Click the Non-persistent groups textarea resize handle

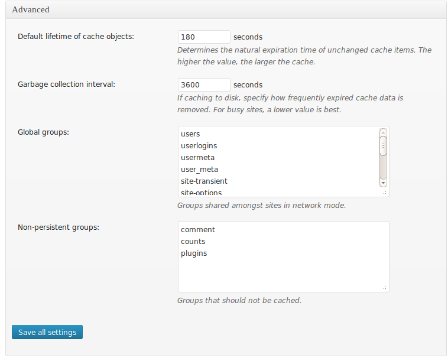coord(385,288)
